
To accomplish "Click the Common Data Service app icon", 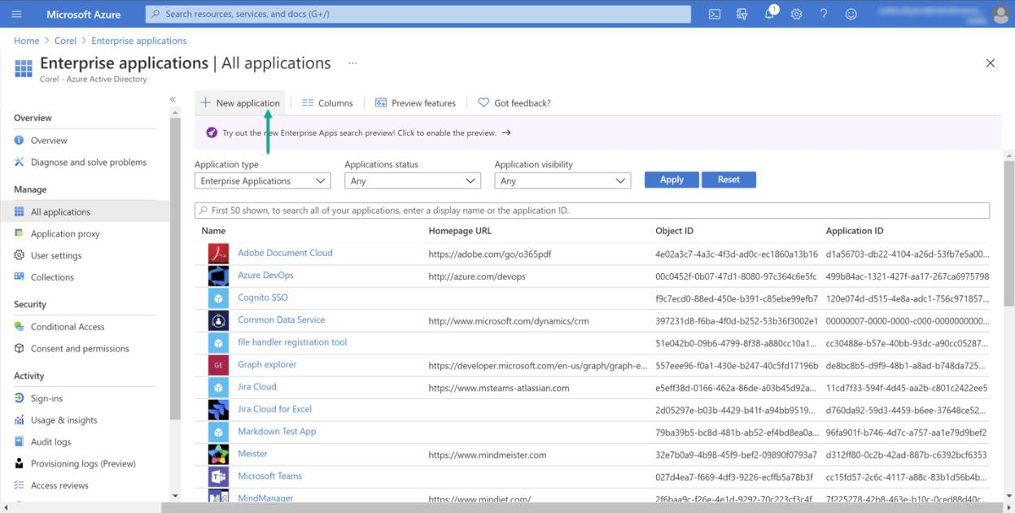I will click(218, 320).
